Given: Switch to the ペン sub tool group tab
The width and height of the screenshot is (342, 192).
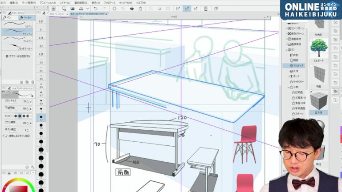Looking at the screenshot, I should click(x=10, y=18).
